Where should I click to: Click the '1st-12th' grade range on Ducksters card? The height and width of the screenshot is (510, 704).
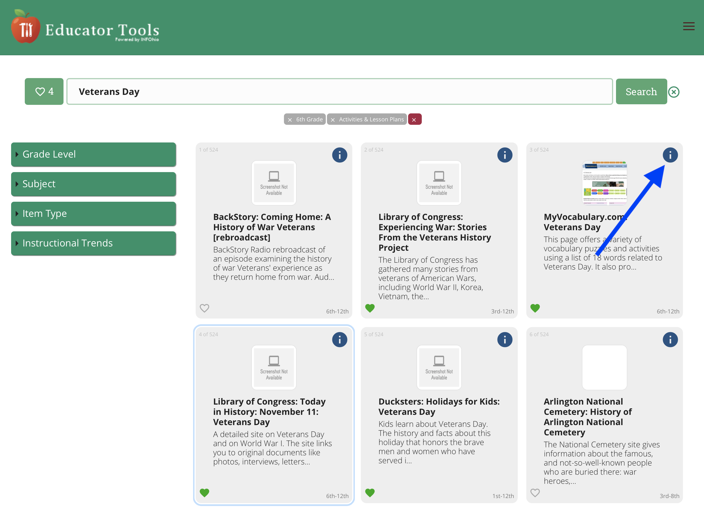pyautogui.click(x=503, y=496)
